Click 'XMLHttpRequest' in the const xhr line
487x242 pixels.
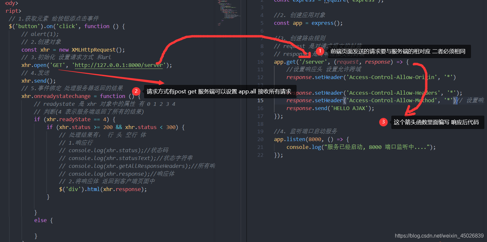tap(93, 50)
